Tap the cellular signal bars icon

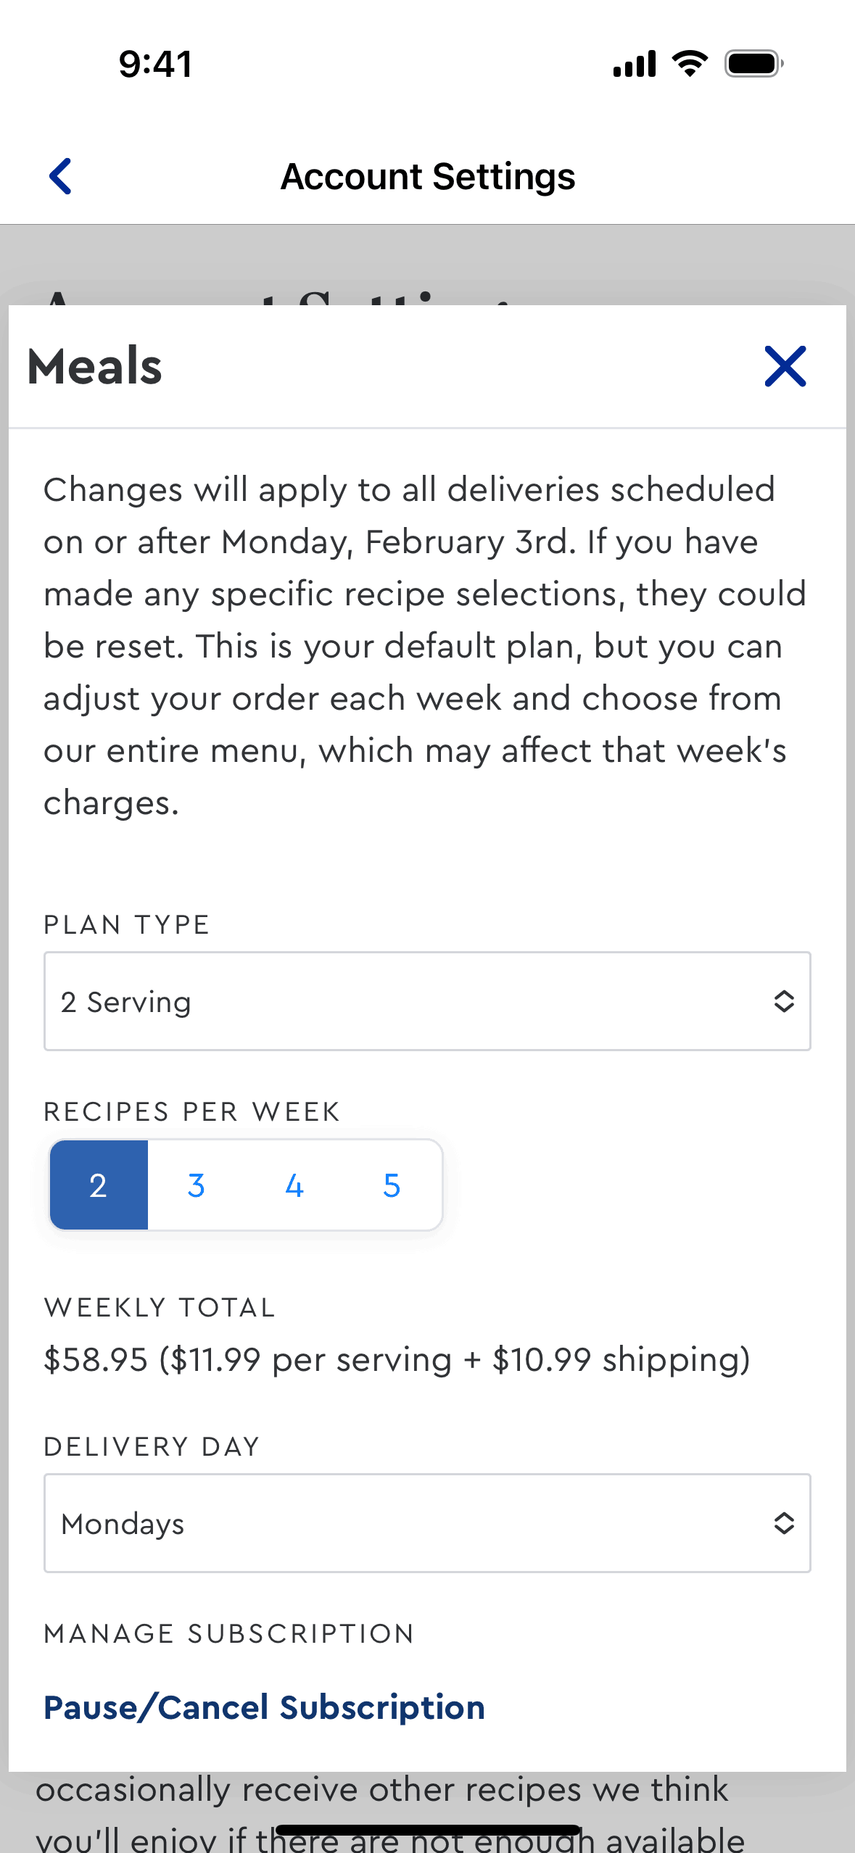tap(635, 64)
